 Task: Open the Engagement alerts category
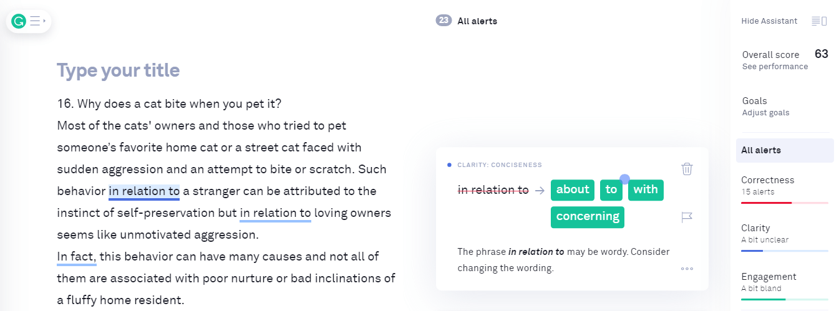[769, 277]
